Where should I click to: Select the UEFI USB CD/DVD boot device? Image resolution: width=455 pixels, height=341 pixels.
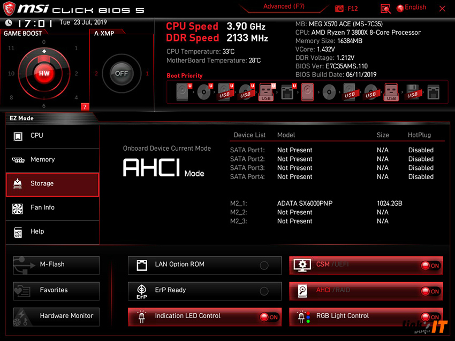[x=246, y=92]
